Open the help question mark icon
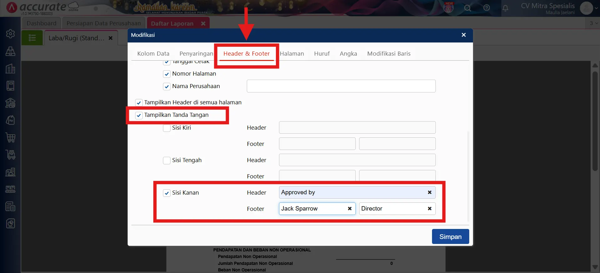 pyautogui.click(x=486, y=8)
